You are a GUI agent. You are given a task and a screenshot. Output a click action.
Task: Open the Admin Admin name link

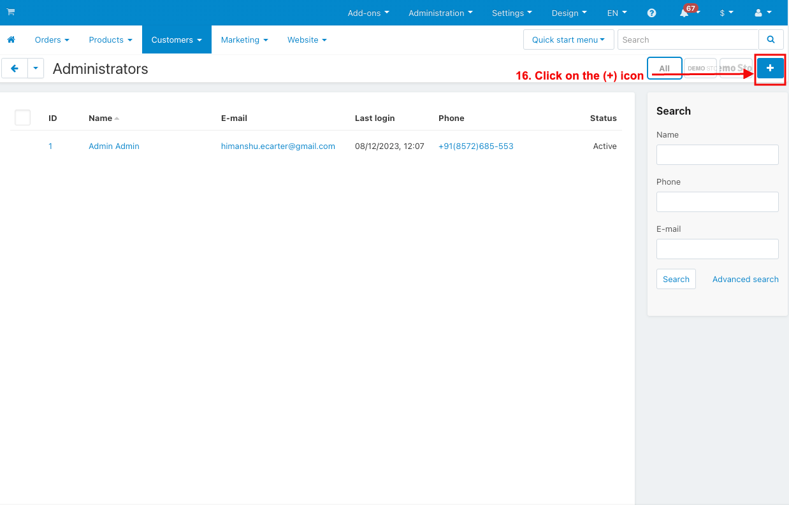pyautogui.click(x=114, y=146)
